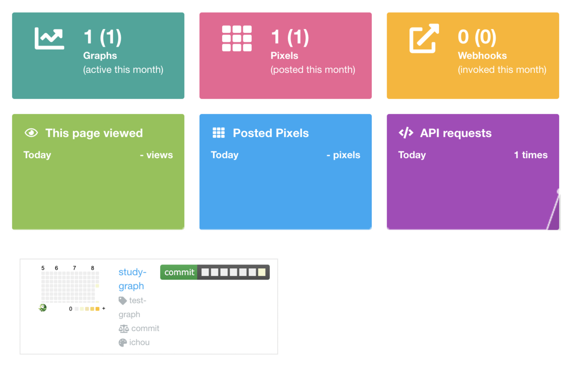Click the balance scale icon next to commit
This screenshot has height=373, width=572.
123,329
